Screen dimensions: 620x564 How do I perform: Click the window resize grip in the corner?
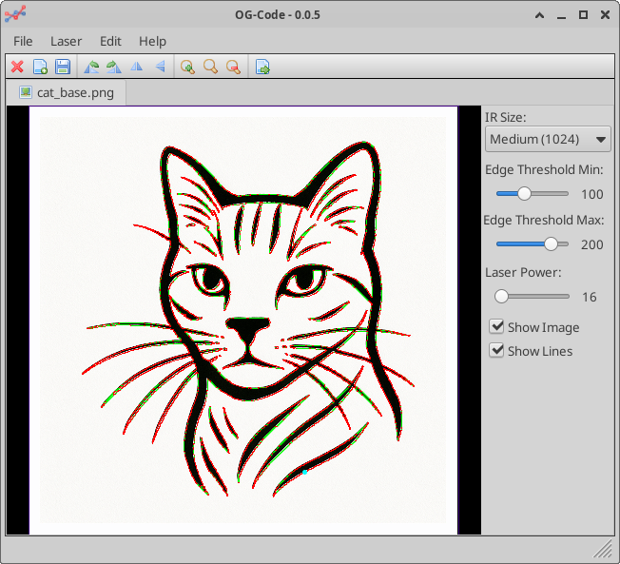click(604, 549)
